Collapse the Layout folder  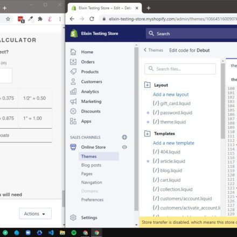point(147,85)
